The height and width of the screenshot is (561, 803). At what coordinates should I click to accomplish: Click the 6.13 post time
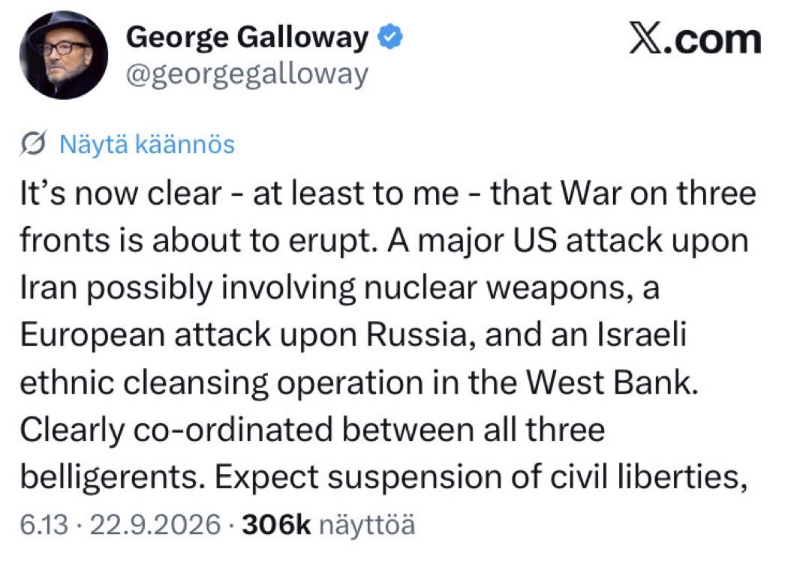[44, 525]
